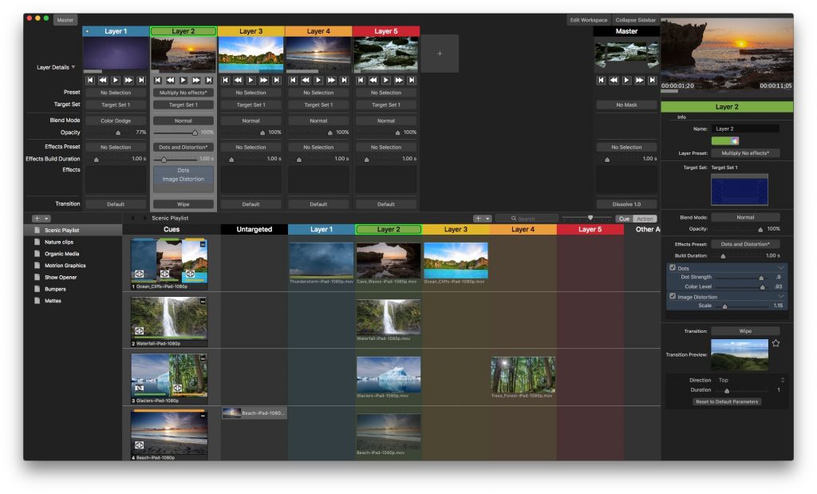
Task: Select Trees_Forest clip thumbnail in Layer 4
Action: (x=523, y=374)
